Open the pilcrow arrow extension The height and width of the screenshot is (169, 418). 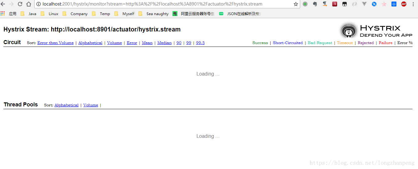point(325,4)
